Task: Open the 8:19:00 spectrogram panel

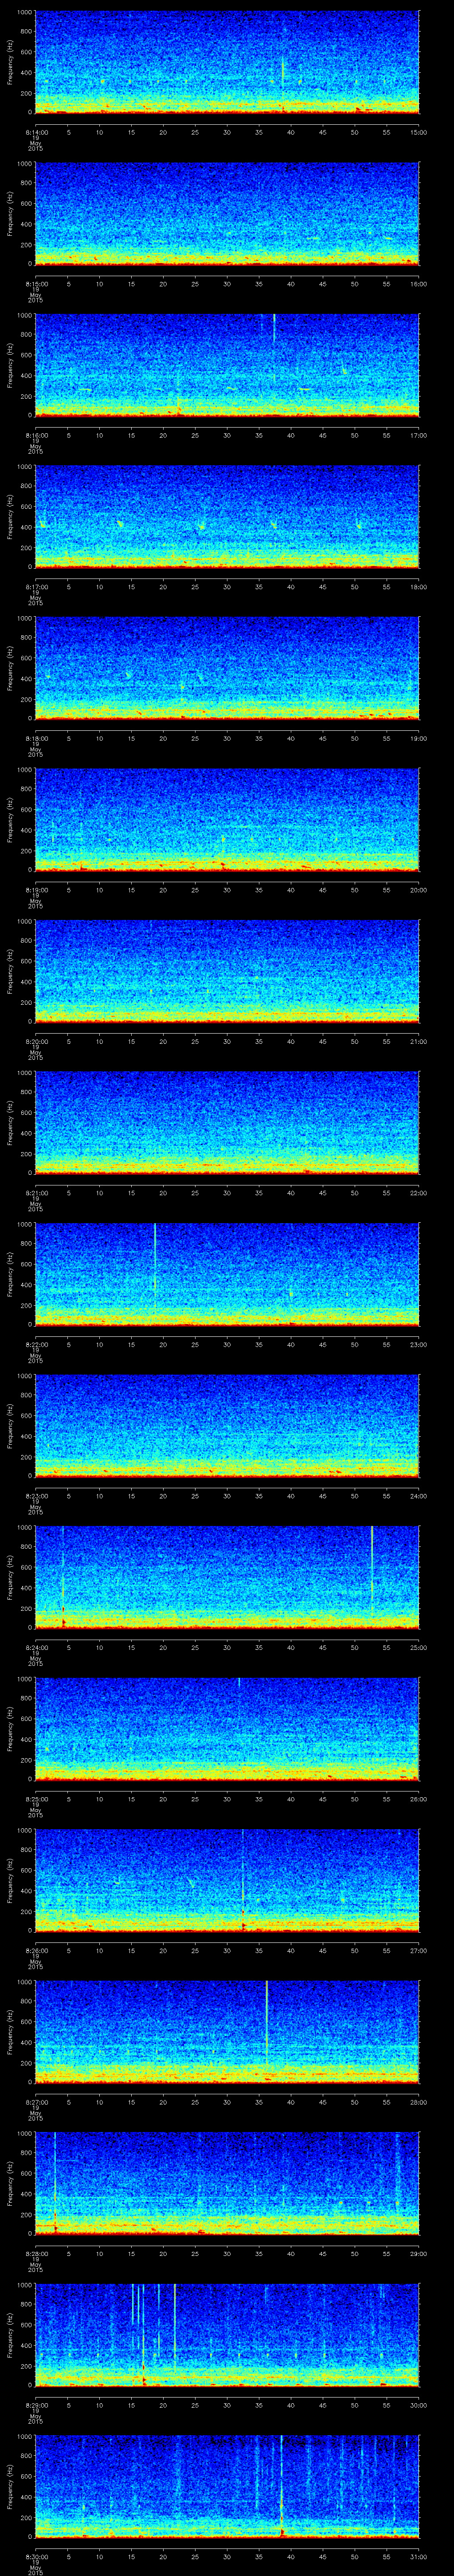Action: click(x=227, y=820)
